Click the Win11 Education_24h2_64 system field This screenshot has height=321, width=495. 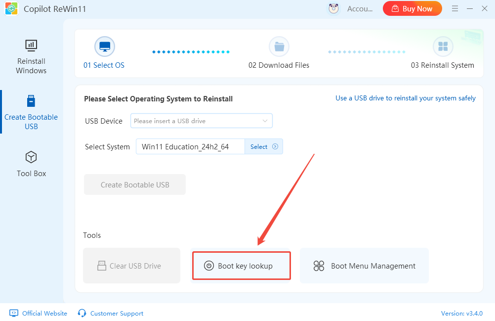coord(190,147)
